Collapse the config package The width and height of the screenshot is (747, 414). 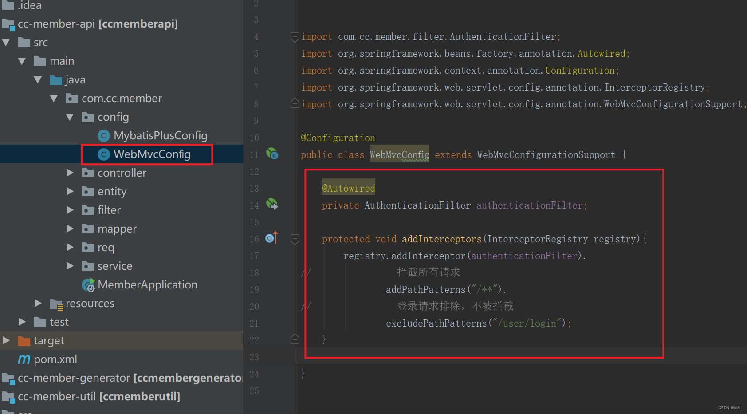[70, 117]
